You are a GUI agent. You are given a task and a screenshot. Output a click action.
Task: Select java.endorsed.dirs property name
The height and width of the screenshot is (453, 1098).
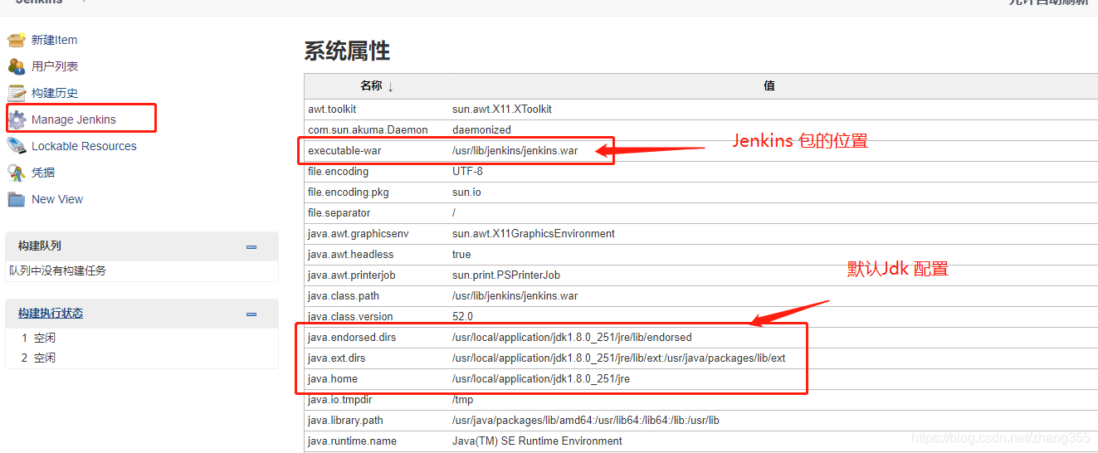352,337
